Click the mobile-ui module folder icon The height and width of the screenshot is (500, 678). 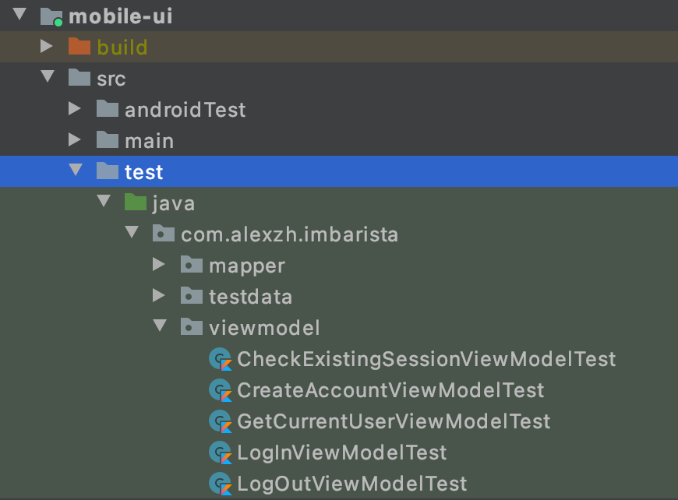point(51,16)
